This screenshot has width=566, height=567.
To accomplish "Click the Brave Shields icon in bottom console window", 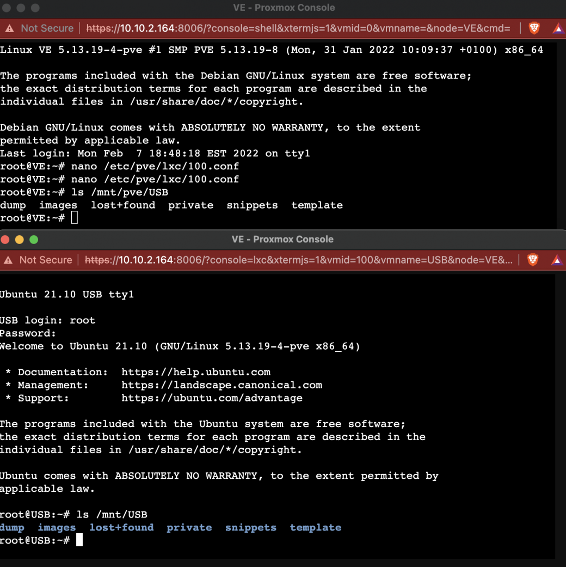I will pyautogui.click(x=534, y=260).
